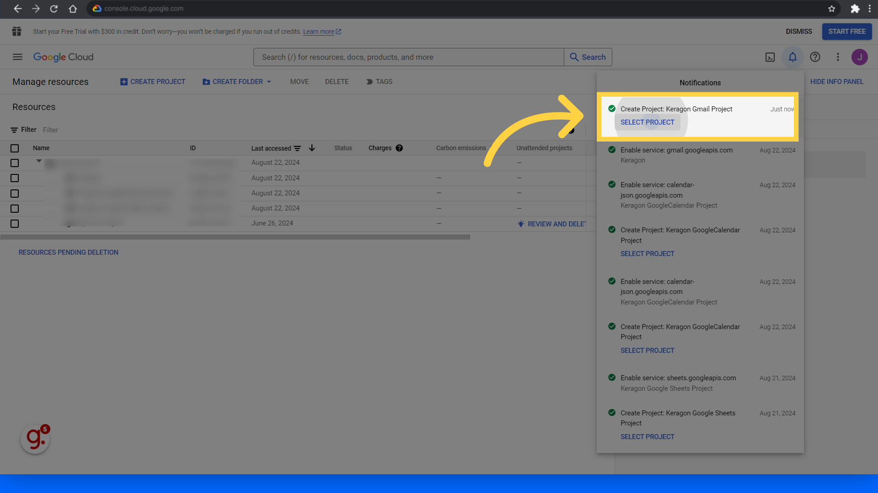The width and height of the screenshot is (878, 493).
Task: Expand the Create Folder dropdown arrow
Action: (269, 82)
